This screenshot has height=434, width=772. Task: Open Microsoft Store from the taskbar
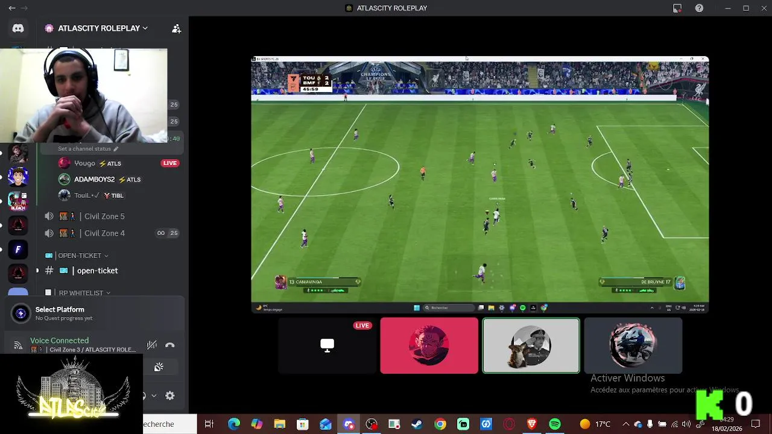(x=303, y=424)
